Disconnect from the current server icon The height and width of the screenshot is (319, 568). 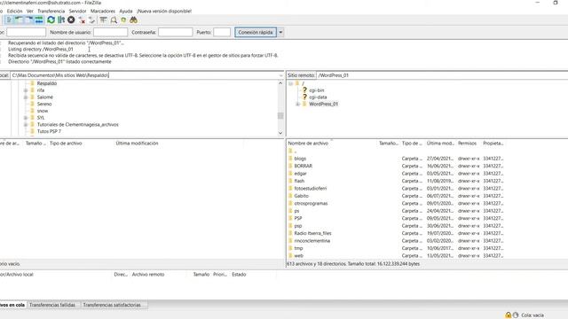click(82, 20)
